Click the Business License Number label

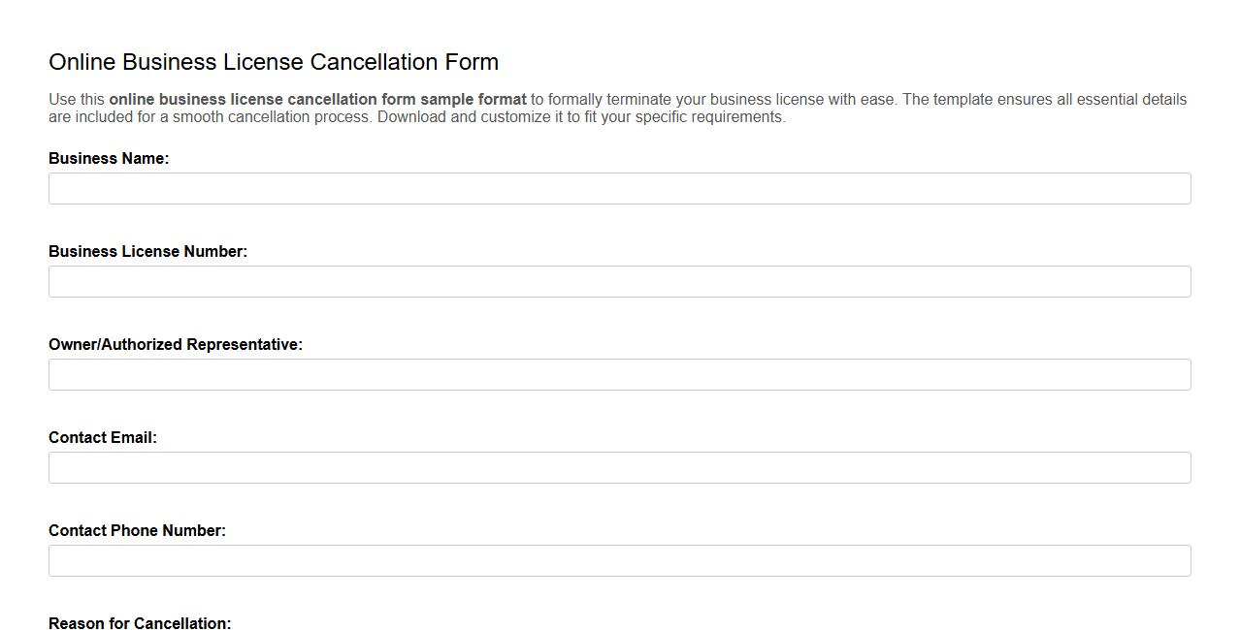click(147, 251)
